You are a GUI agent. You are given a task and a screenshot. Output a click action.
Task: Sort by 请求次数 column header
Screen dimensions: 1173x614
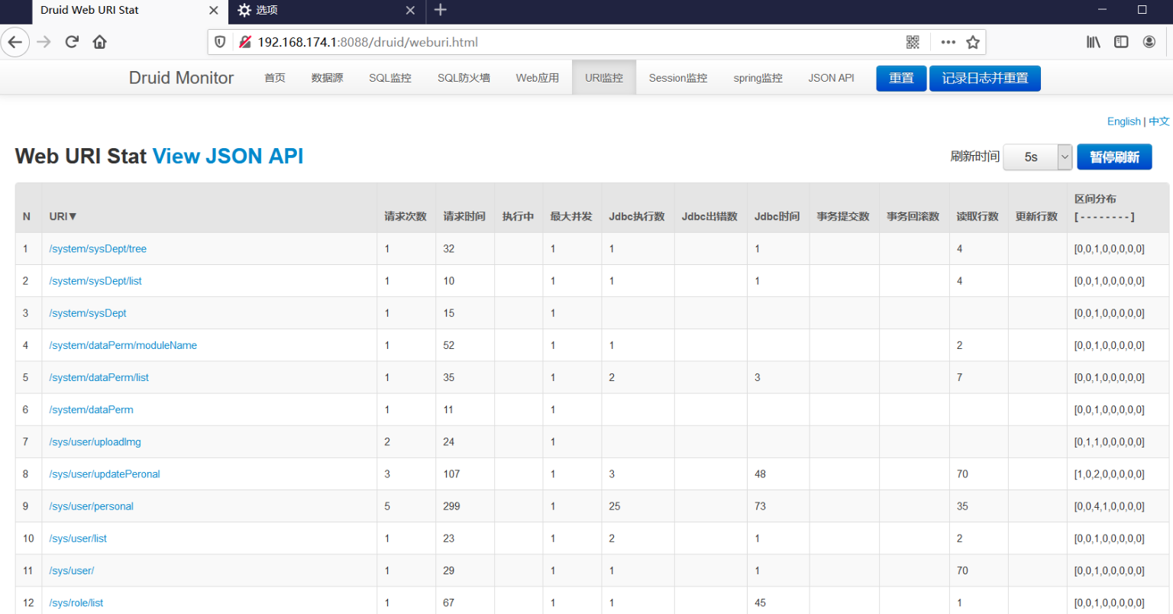(406, 217)
